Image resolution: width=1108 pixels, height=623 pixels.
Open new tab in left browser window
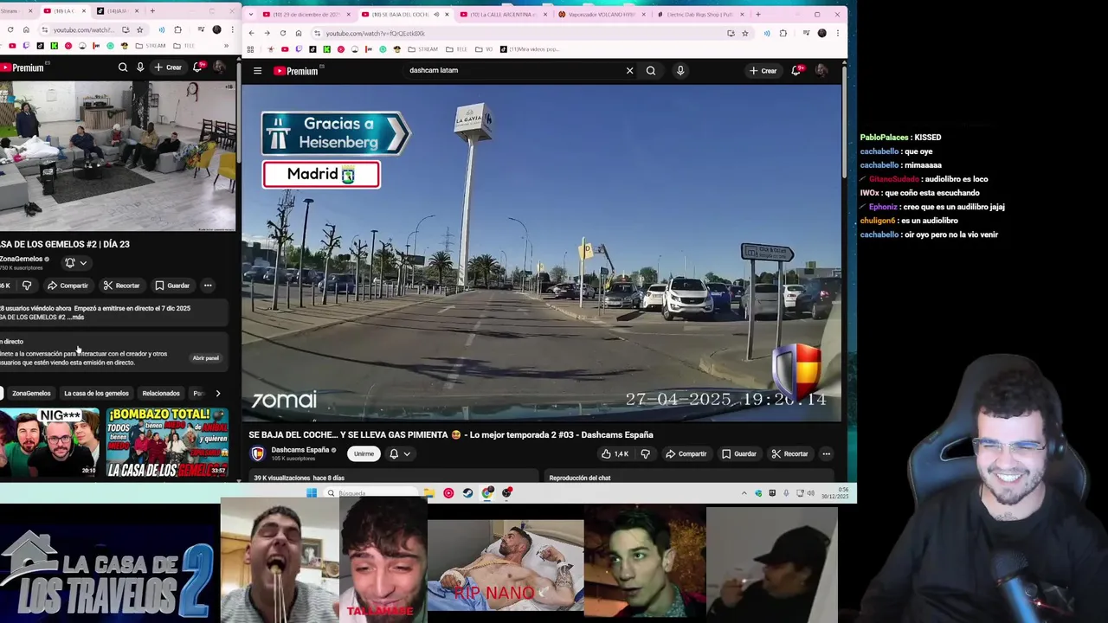[x=152, y=11]
